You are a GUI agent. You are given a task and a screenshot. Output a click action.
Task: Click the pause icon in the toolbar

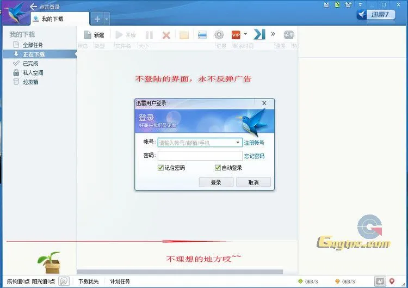[x=149, y=35]
